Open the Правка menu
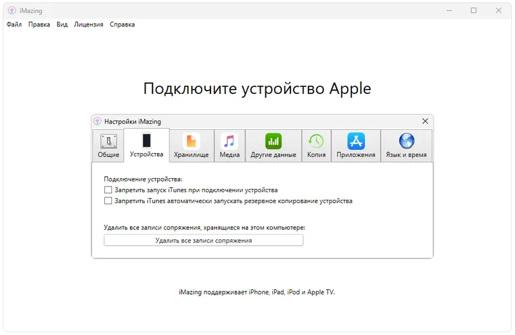The width and height of the screenshot is (515, 335). (x=39, y=24)
